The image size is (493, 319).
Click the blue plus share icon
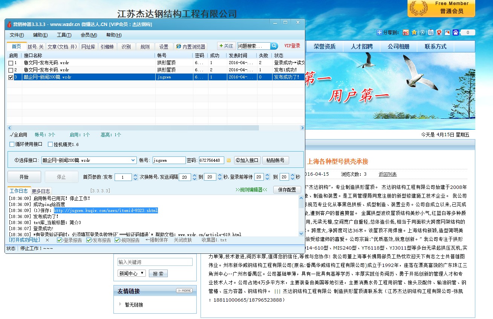coord(380,32)
